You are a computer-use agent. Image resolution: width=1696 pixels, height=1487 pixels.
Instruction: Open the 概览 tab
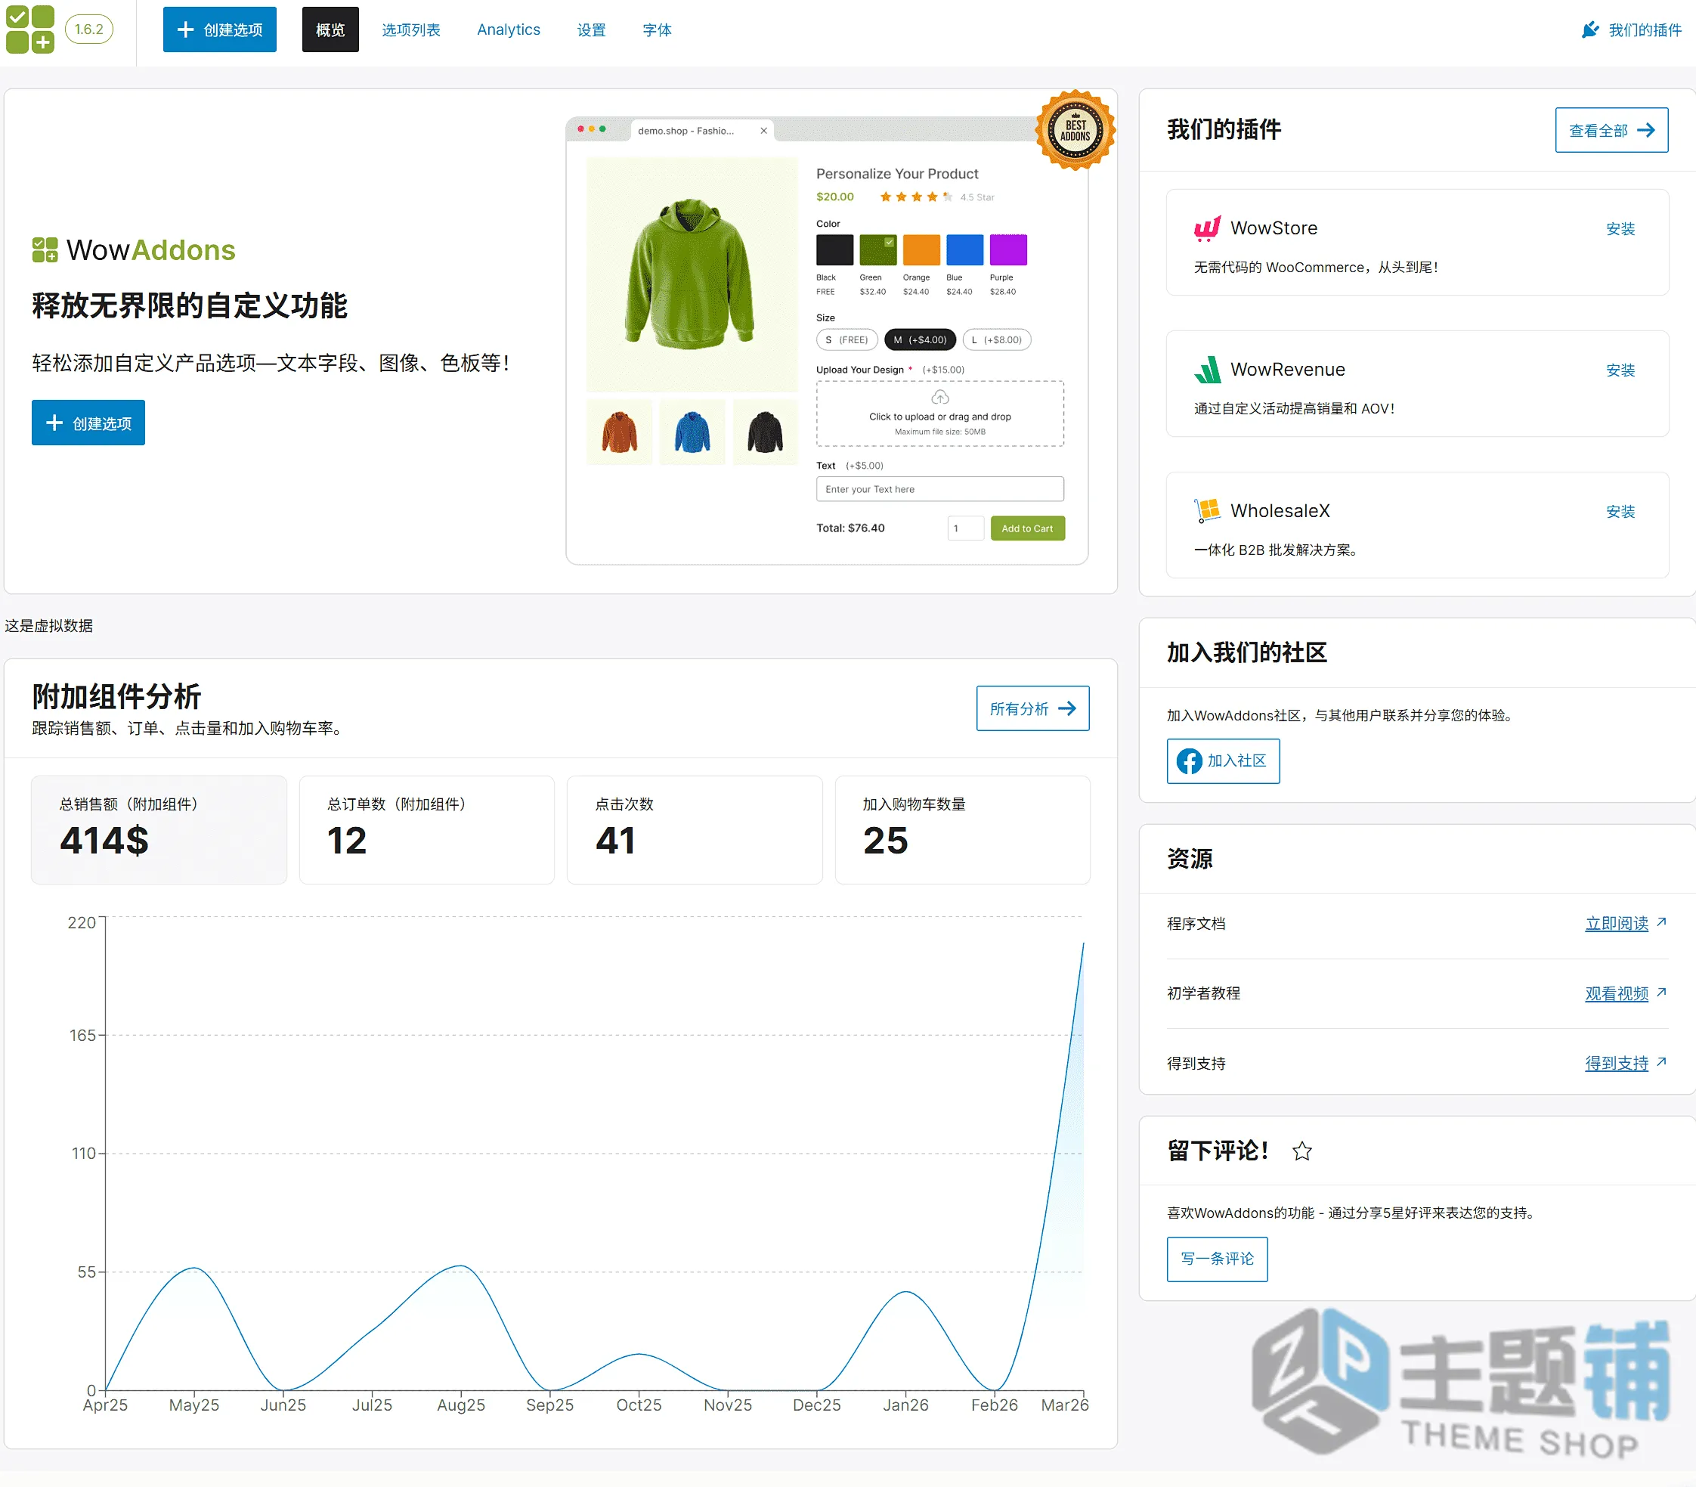[330, 30]
